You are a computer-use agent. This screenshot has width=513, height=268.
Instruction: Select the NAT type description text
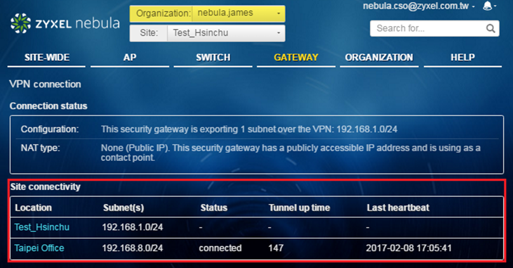(291, 153)
